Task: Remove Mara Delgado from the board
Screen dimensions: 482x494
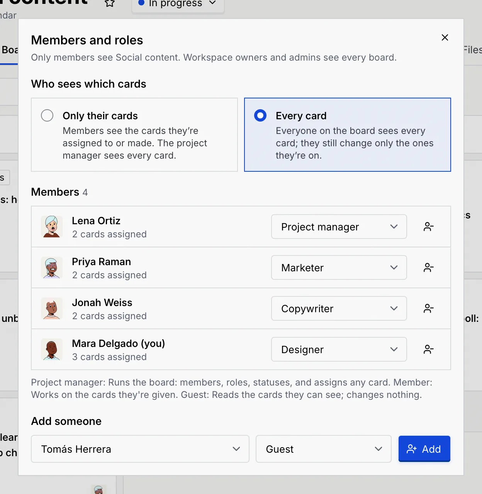Action: tap(429, 349)
